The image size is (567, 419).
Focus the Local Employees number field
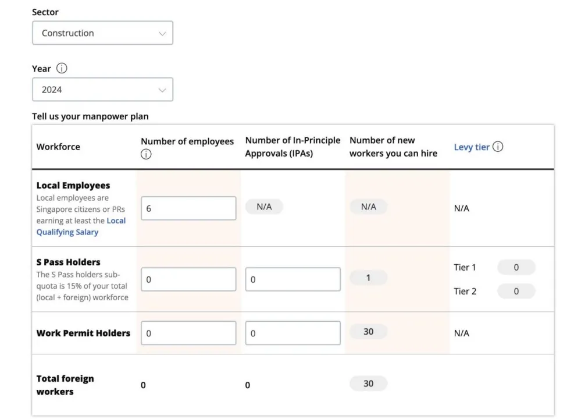188,208
